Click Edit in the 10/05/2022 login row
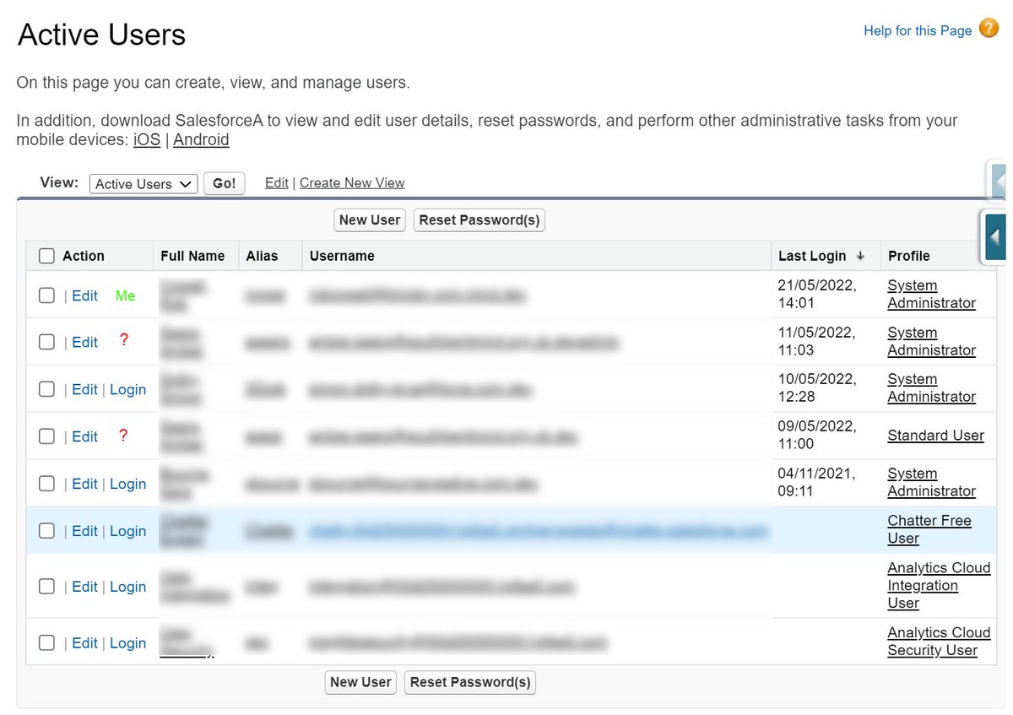The height and width of the screenshot is (715, 1013). coord(85,389)
